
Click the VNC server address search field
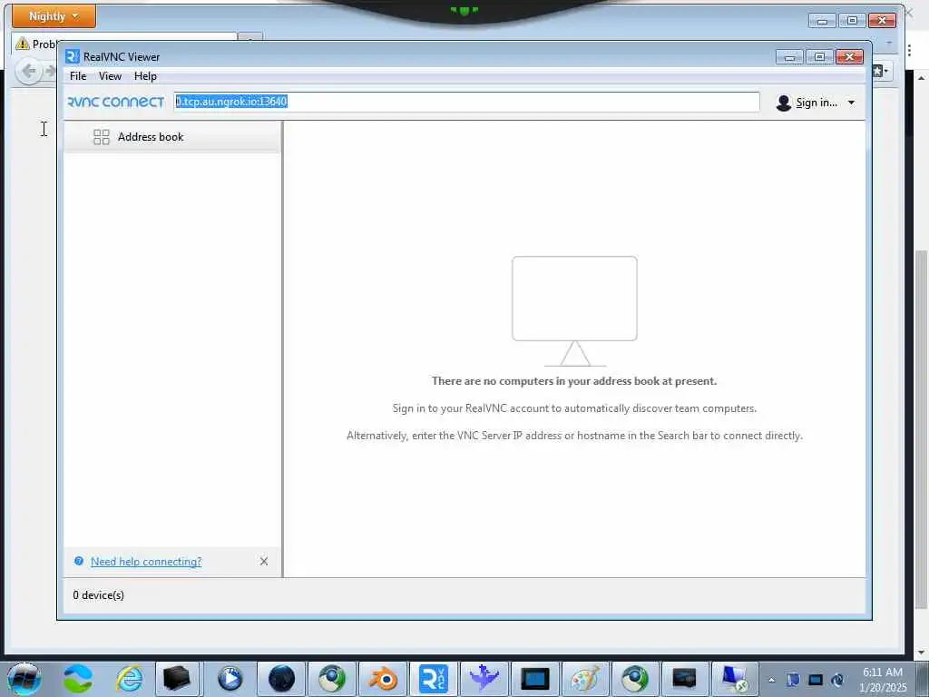(466, 102)
